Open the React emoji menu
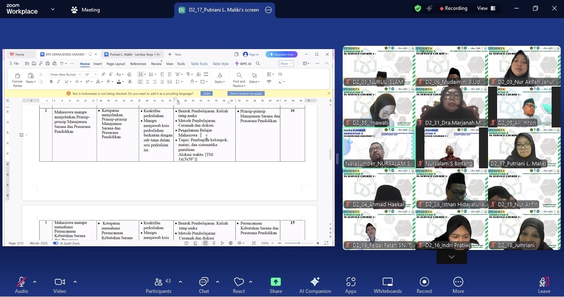Viewport: 564px width, 297px height. (239, 285)
